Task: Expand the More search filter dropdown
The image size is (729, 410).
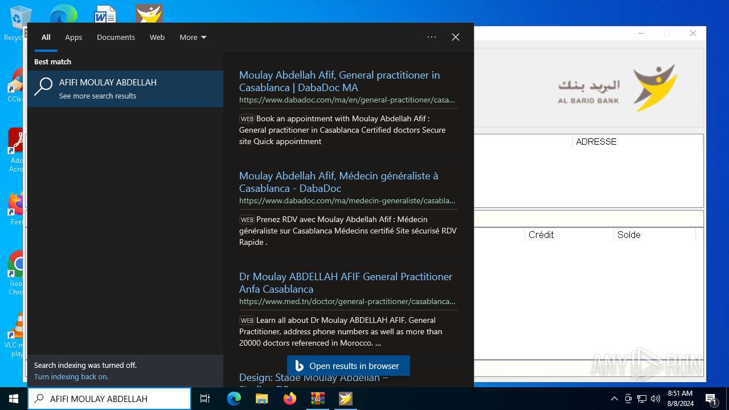Action: click(193, 37)
